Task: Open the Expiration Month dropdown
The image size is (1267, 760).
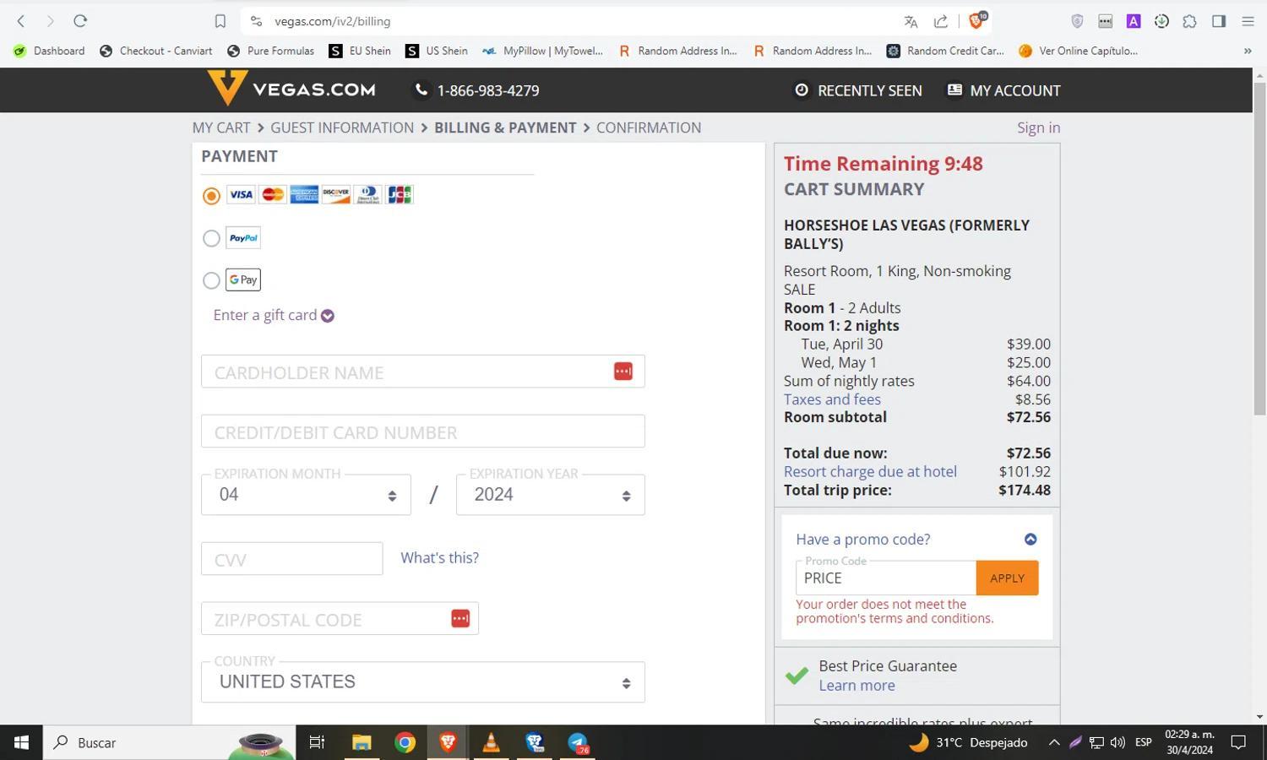Action: tap(306, 495)
